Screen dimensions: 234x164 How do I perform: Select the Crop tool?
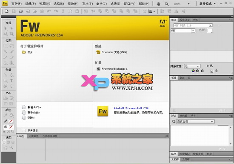11,34
